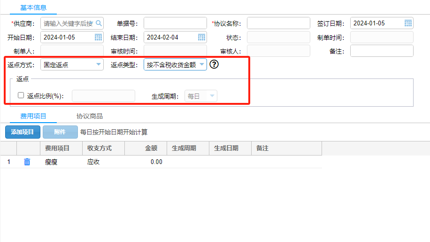Click the 制单时间 field
The image size is (430, 242).
coord(382,37)
